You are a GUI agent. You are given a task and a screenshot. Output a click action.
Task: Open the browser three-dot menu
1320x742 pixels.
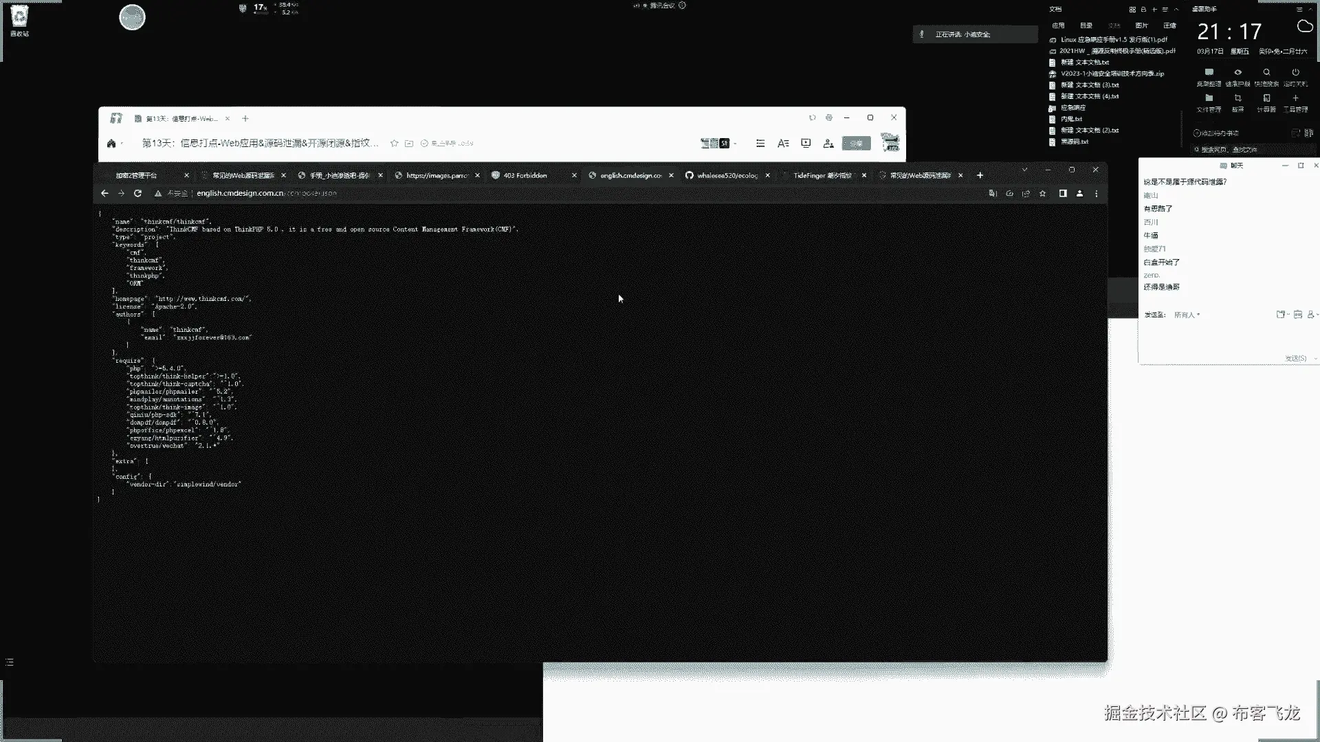pyautogui.click(x=1097, y=194)
